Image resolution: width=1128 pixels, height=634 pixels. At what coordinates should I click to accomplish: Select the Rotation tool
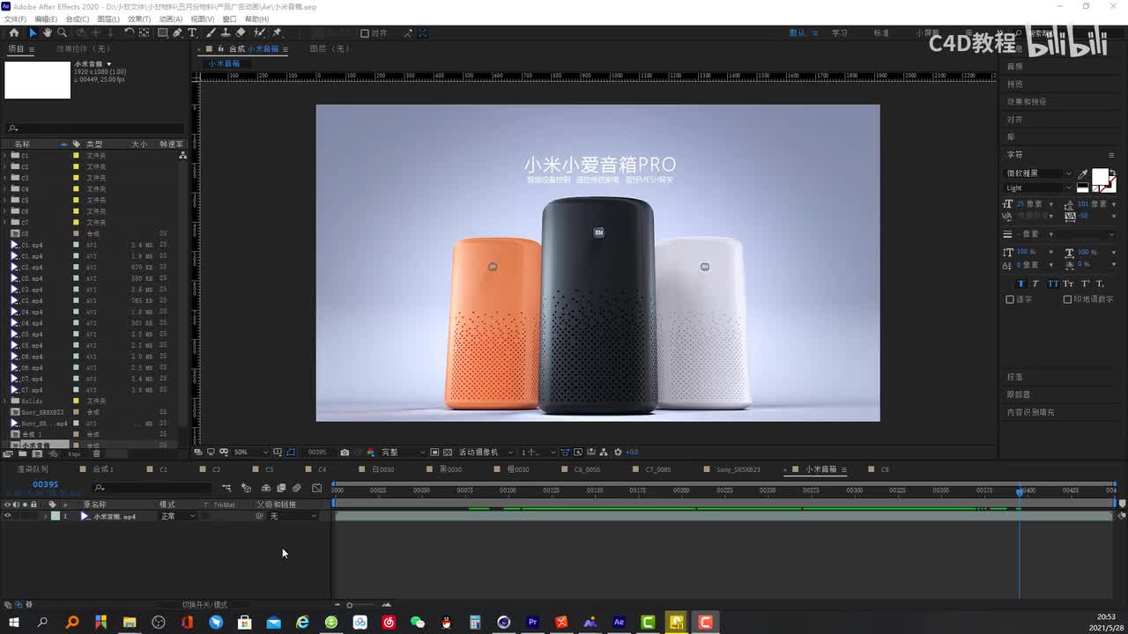[129, 33]
